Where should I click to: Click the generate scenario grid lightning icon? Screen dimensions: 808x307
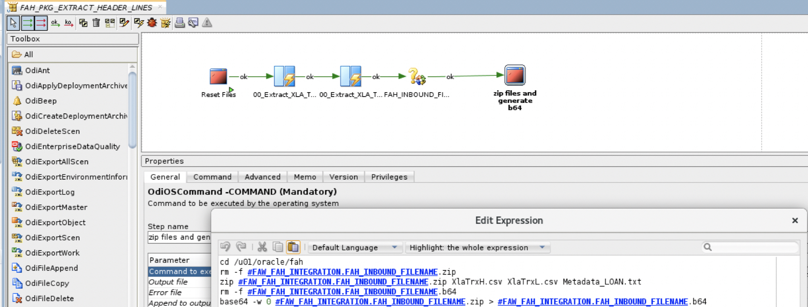click(166, 23)
